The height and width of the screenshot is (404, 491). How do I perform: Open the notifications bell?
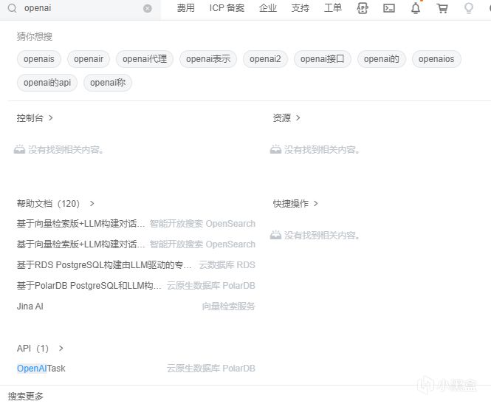(416, 8)
